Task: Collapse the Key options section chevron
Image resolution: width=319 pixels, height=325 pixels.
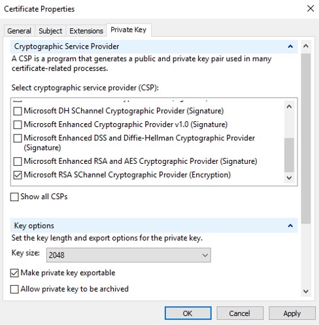Action: (x=290, y=225)
